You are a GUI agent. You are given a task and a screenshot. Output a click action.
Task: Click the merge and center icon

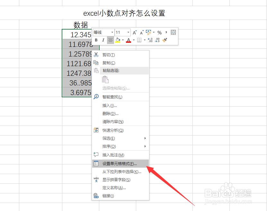point(174,32)
